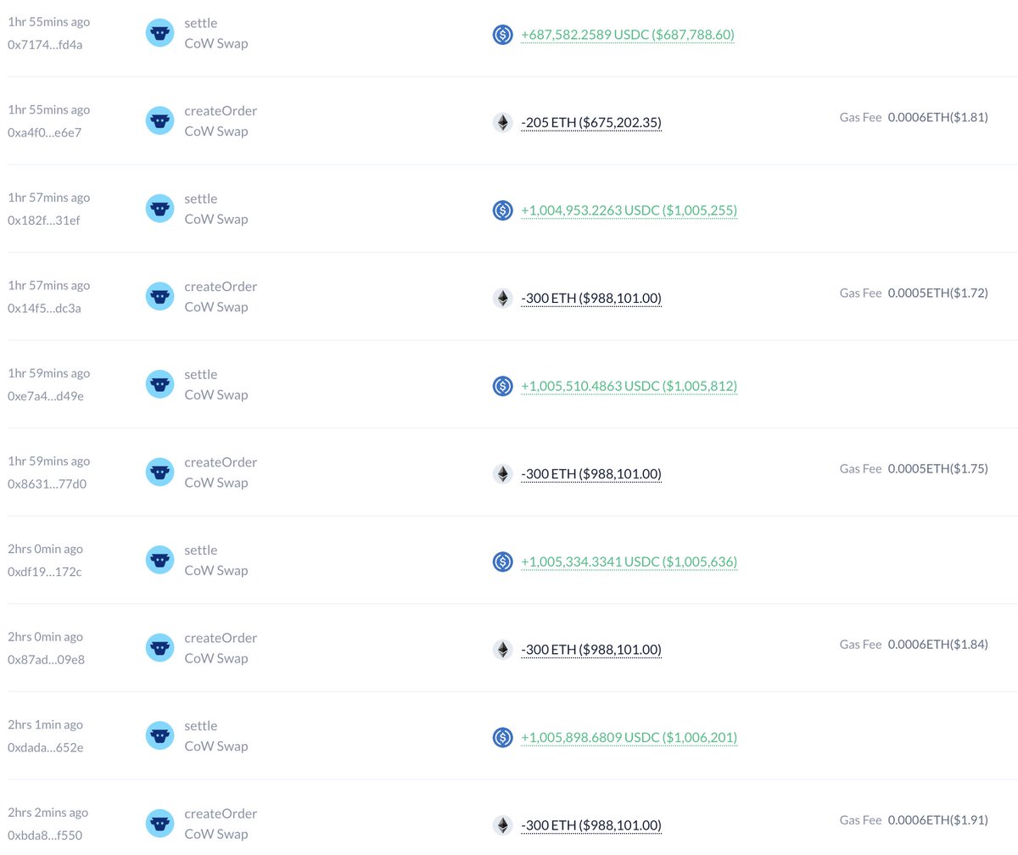Click the 'settle' method in the 0x7174...fd4a row
The image size is (1018, 855).
pyautogui.click(x=201, y=23)
